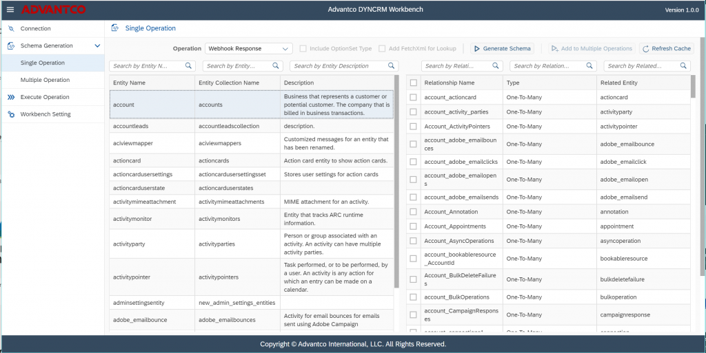Click the Related Entity column header

click(643, 83)
